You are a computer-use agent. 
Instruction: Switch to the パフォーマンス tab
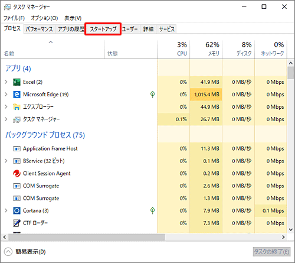point(40,29)
